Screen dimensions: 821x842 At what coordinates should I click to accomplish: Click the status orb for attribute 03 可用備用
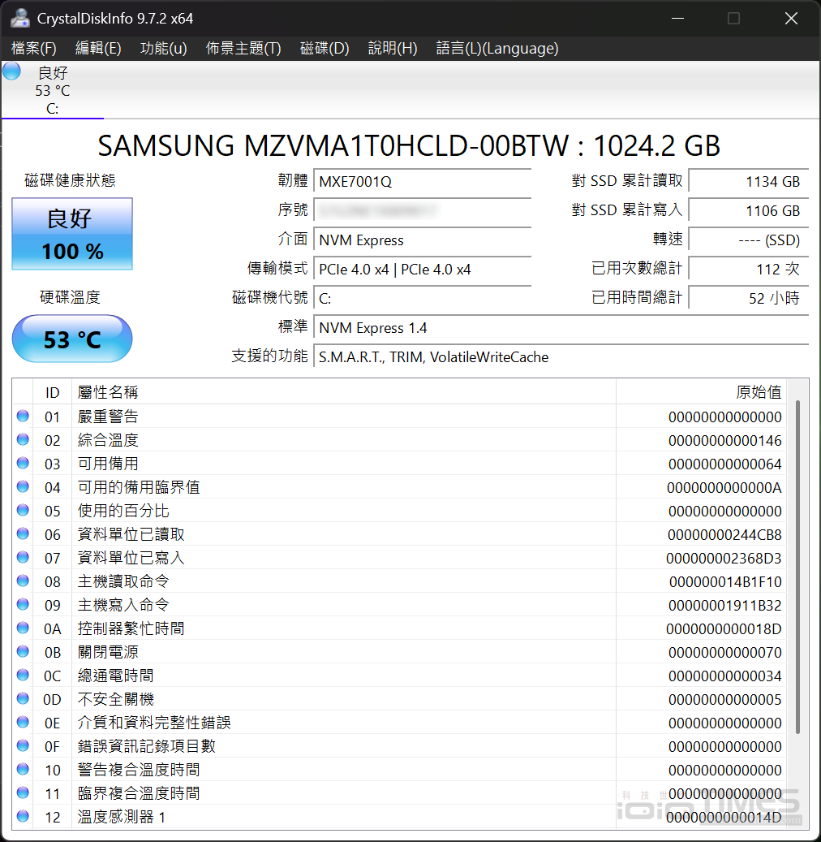pyautogui.click(x=23, y=463)
